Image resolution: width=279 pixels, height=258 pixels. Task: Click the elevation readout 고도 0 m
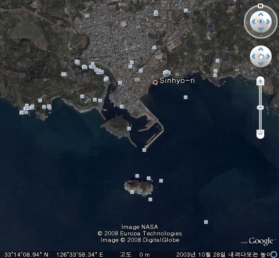pyautogui.click(x=135, y=255)
